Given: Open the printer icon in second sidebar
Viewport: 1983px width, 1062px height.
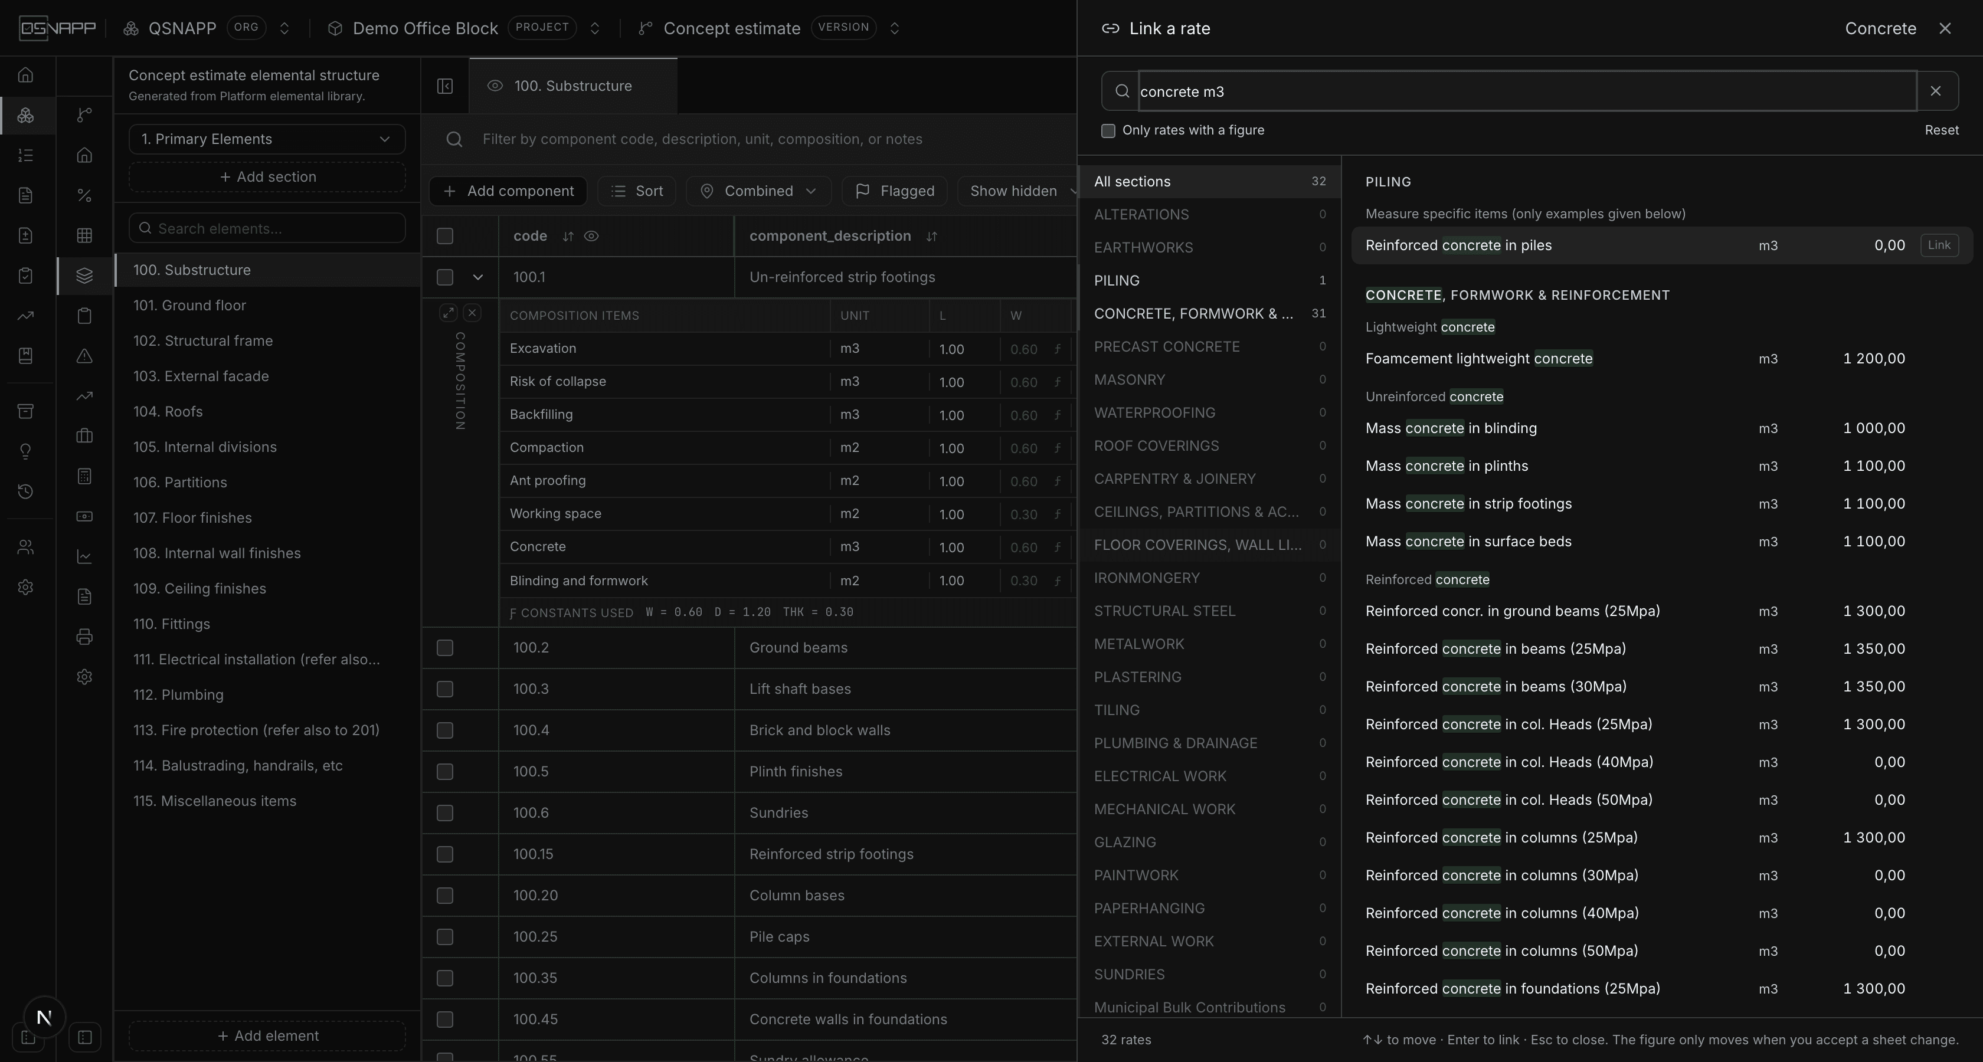Looking at the screenshot, I should tap(84, 637).
